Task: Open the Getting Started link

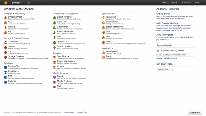Action: (x=163, y=14)
